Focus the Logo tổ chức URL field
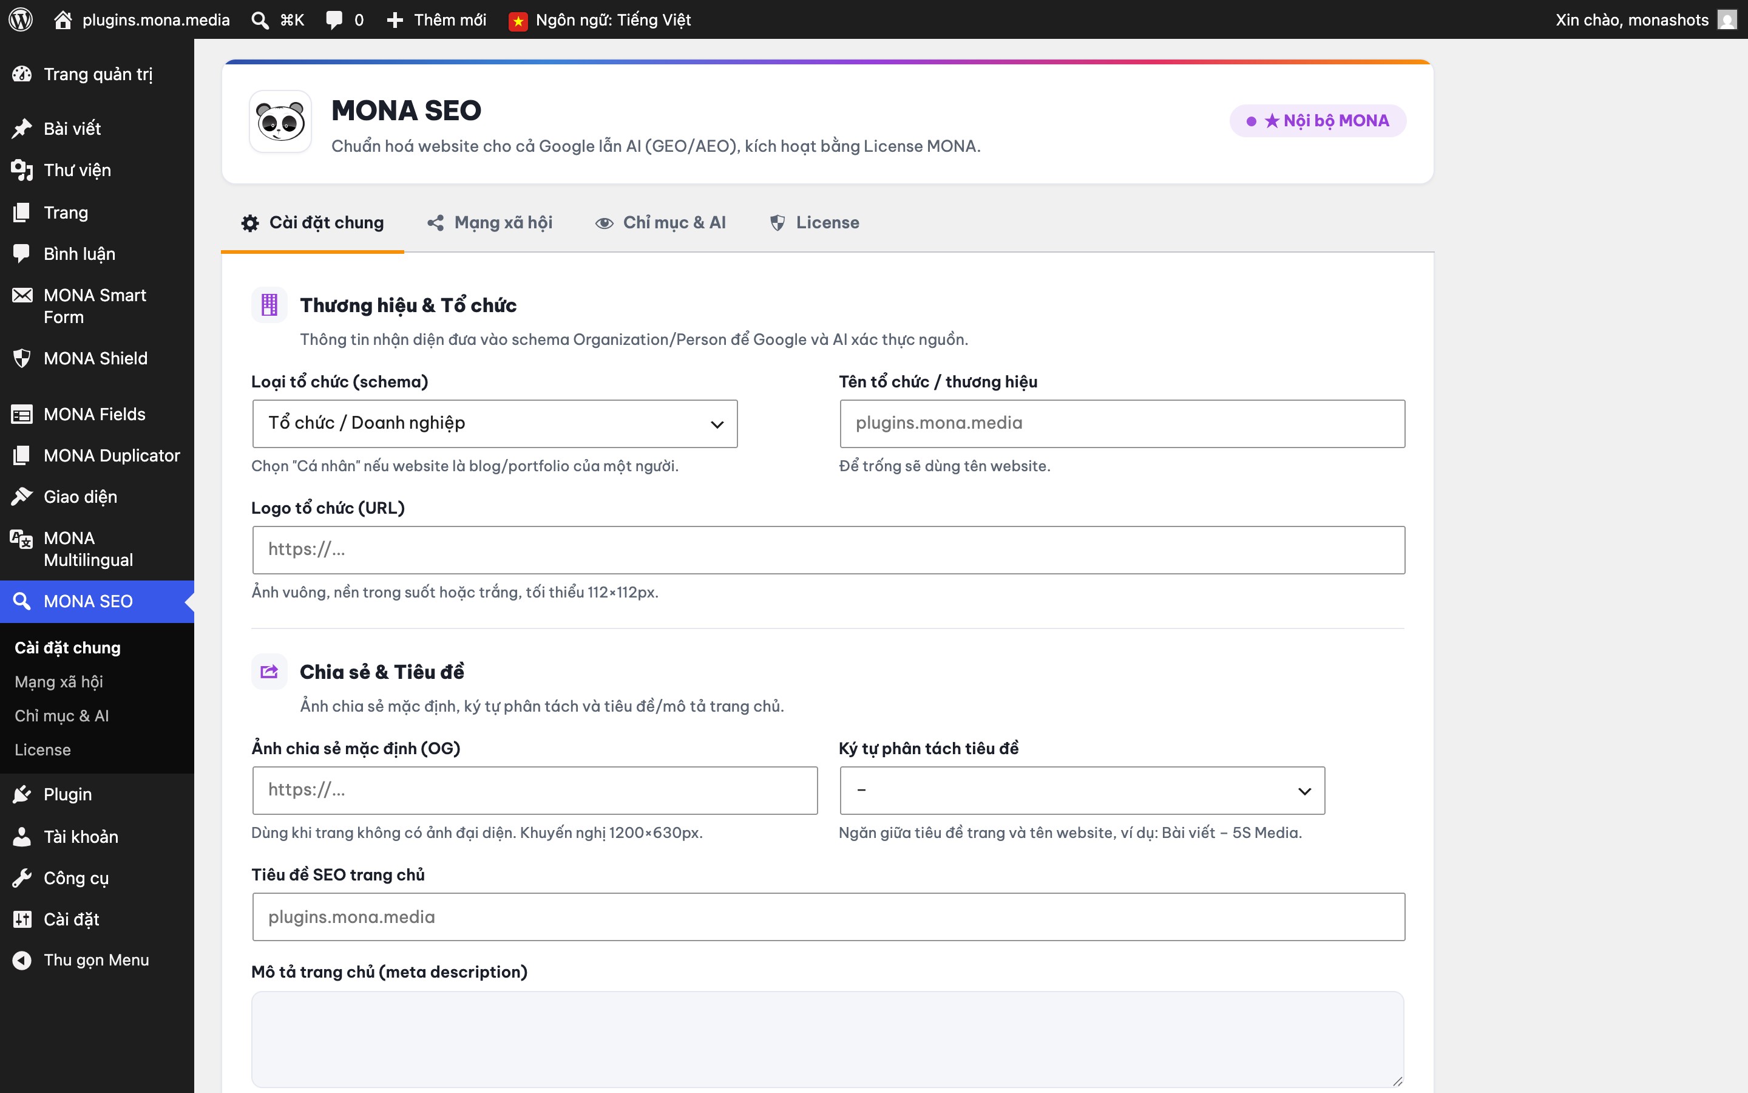The width and height of the screenshot is (1748, 1093). (x=828, y=550)
